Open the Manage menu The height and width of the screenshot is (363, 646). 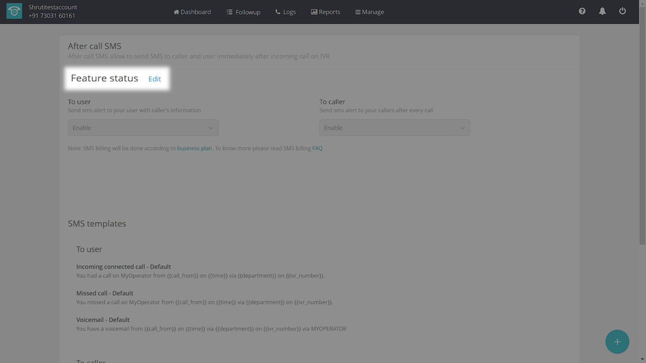[x=373, y=12]
